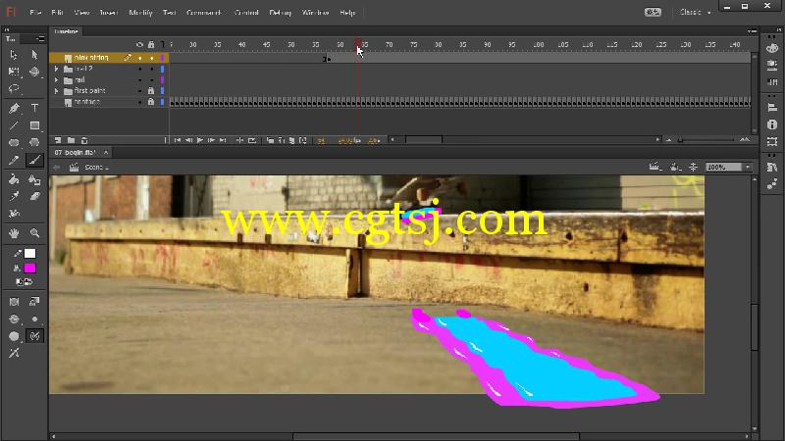Select the Text tool
This screenshot has width=785, height=441.
(x=34, y=108)
